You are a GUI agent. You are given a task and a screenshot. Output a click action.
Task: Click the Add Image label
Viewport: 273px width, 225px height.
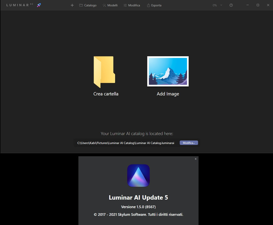click(x=168, y=94)
